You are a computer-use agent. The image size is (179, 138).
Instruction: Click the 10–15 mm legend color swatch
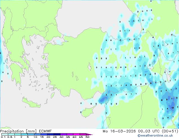[37, 134]
